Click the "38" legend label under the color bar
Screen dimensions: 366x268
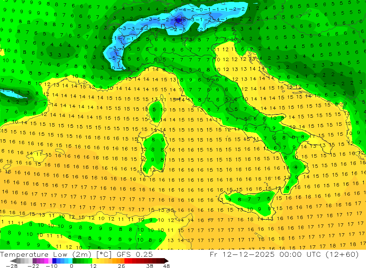click(x=150, y=266)
